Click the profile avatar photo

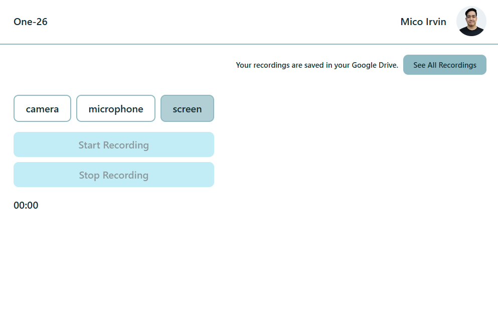coord(471,22)
